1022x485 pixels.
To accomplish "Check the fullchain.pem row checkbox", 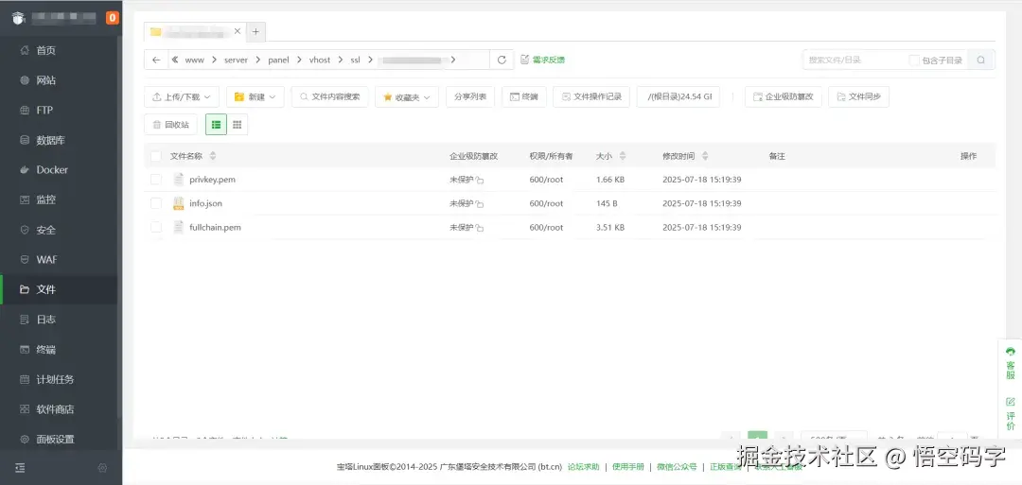I will coord(156,227).
